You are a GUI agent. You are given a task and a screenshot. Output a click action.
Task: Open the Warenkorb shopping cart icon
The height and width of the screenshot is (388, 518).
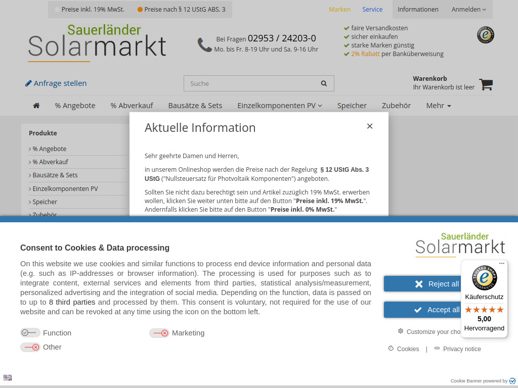pyautogui.click(x=485, y=85)
